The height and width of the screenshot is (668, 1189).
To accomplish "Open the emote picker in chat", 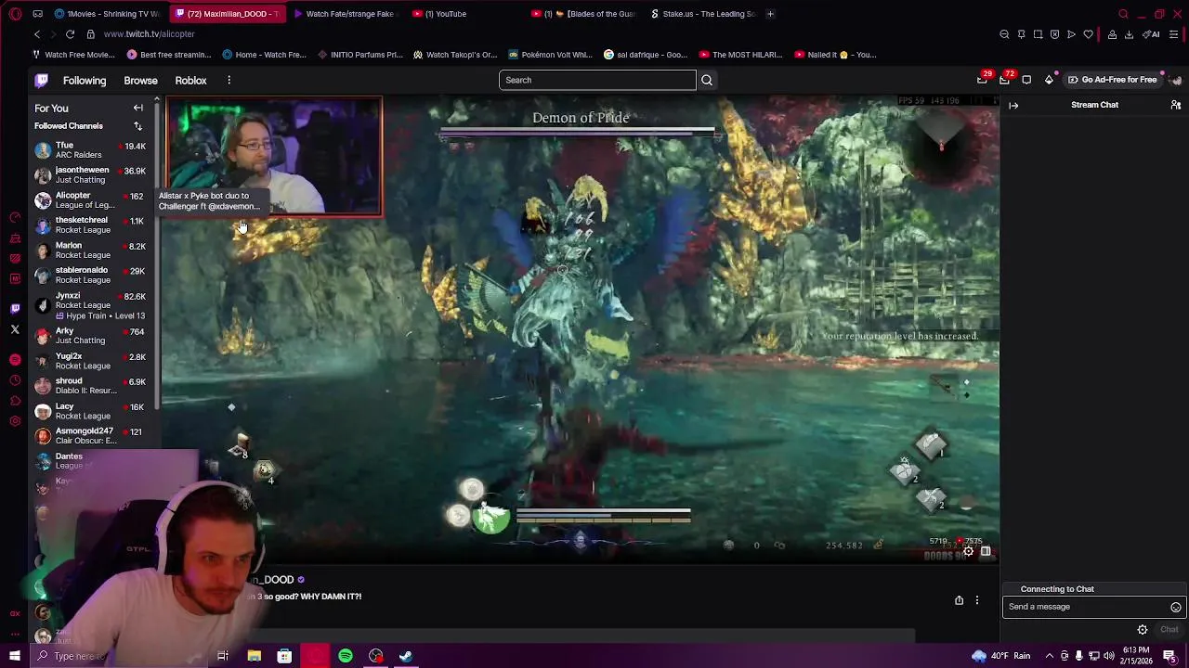I will point(1175,607).
